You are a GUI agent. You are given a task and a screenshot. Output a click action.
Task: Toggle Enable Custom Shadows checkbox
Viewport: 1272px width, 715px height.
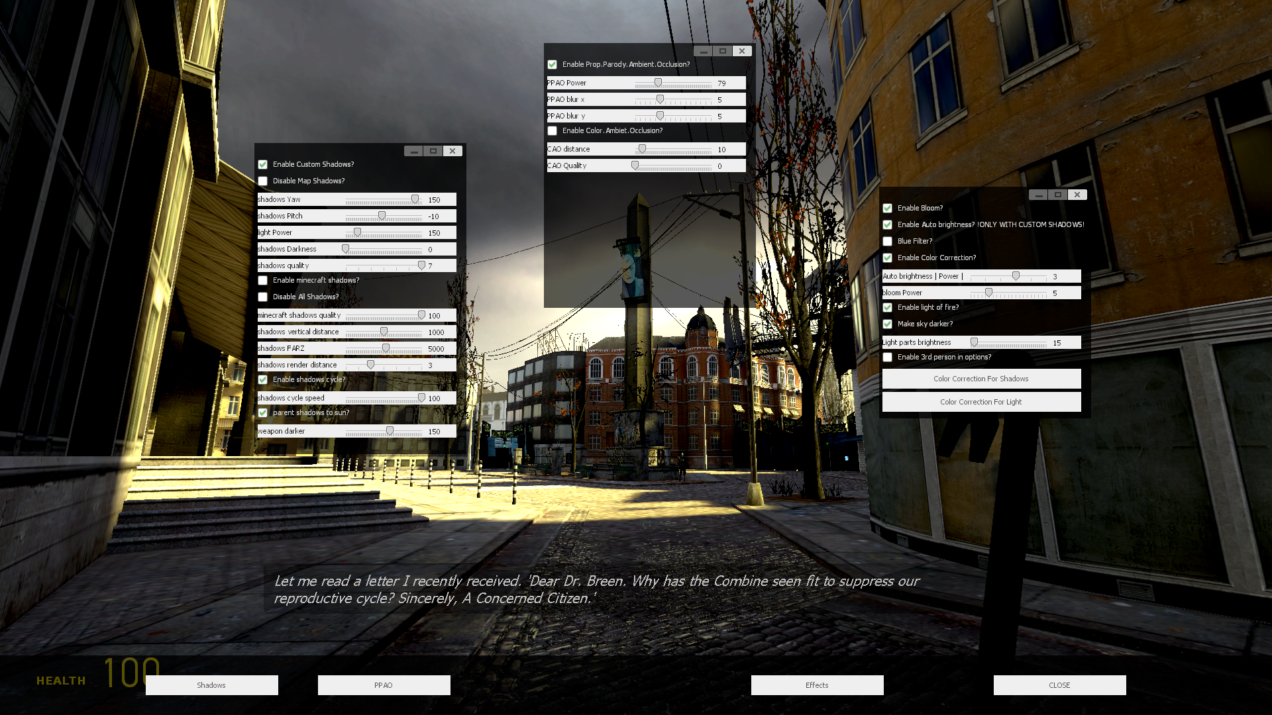point(263,164)
